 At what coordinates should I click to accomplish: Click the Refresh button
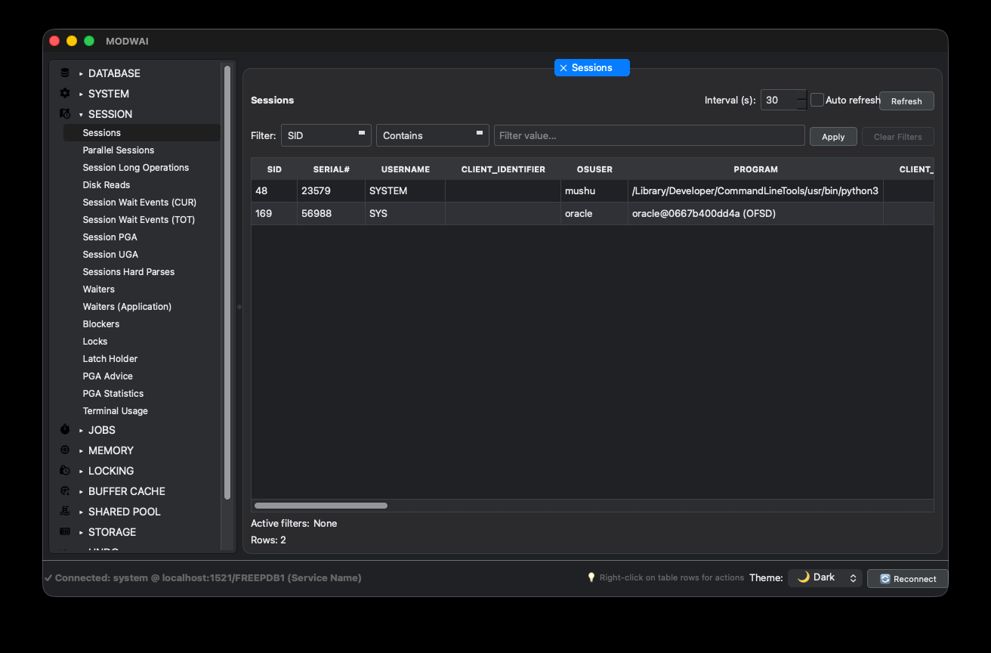click(906, 101)
